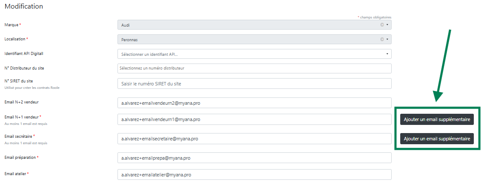Click the Email N+2 vendeur input
This screenshot has height=182, width=485.
(254, 103)
